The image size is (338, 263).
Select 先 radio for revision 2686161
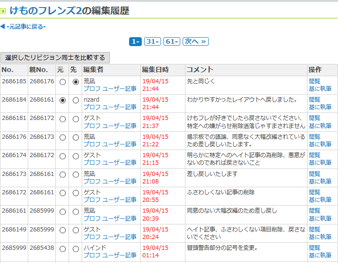(76, 212)
